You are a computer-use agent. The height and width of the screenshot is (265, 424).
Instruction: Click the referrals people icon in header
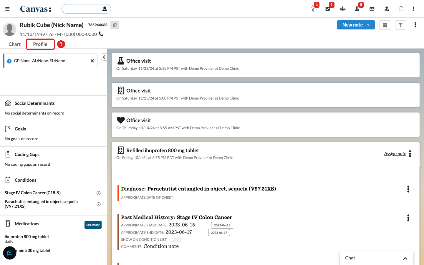tap(387, 9)
